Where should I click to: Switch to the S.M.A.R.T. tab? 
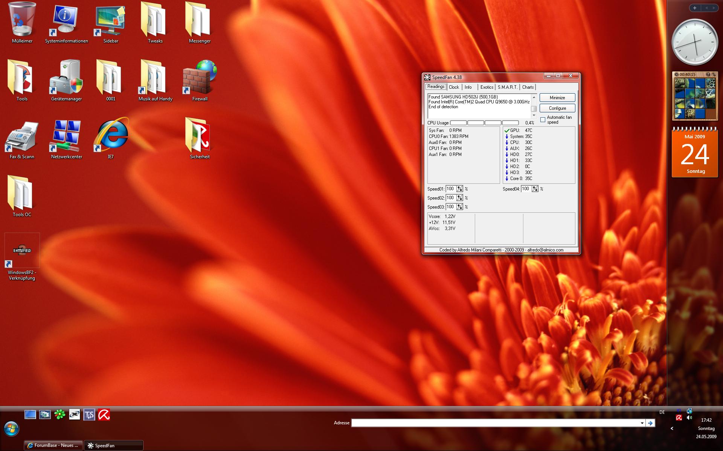click(x=507, y=87)
